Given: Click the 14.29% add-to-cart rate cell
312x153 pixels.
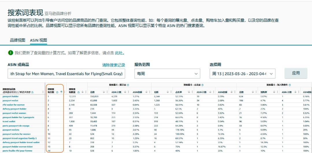Looking at the screenshot, I should 264,142.
